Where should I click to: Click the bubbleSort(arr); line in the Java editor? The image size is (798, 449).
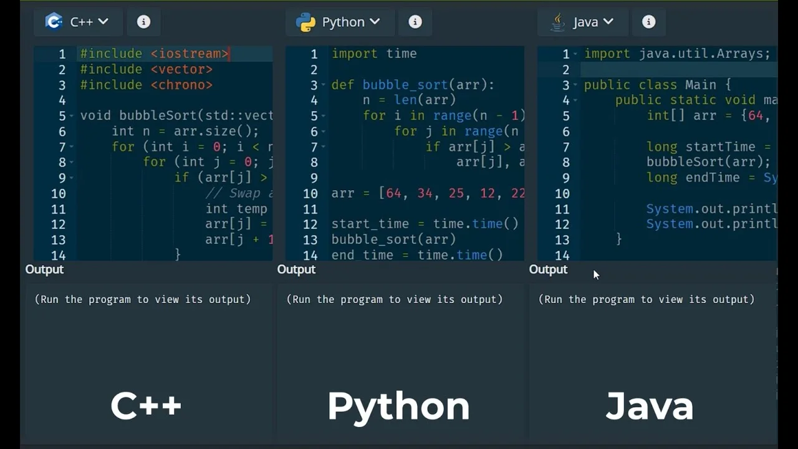708,162
